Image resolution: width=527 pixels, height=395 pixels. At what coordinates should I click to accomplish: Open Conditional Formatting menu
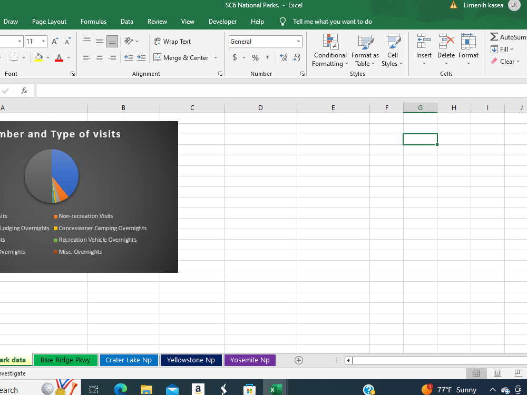click(330, 51)
